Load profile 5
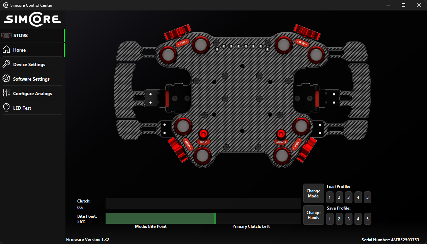 [367, 197]
